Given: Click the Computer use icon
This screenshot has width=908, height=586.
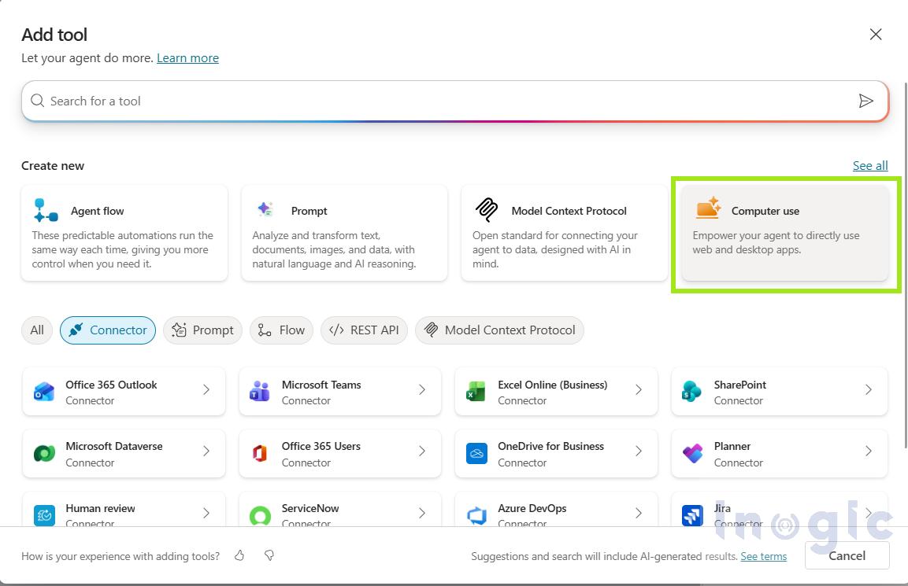Looking at the screenshot, I should [x=708, y=208].
